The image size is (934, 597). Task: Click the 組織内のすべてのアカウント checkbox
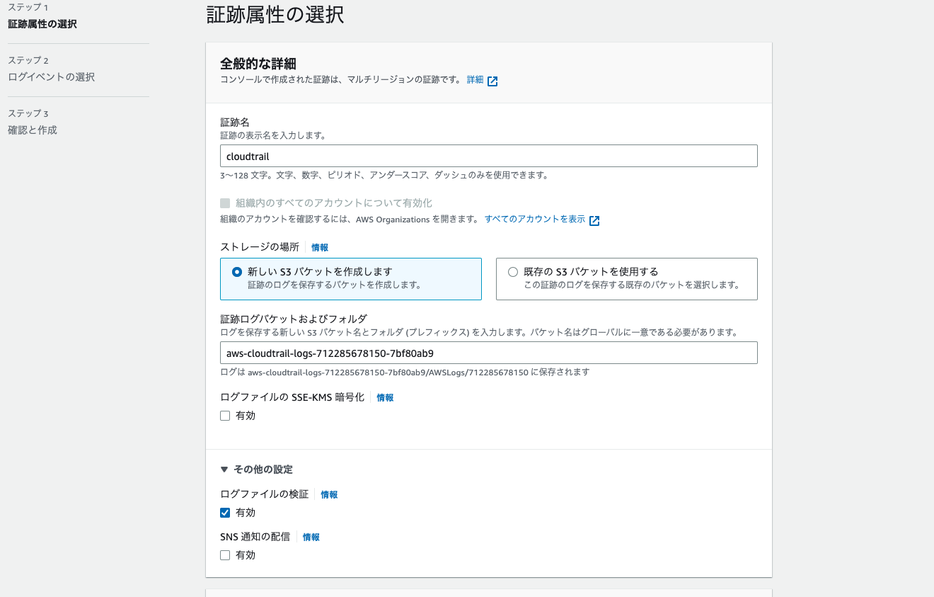(x=224, y=203)
